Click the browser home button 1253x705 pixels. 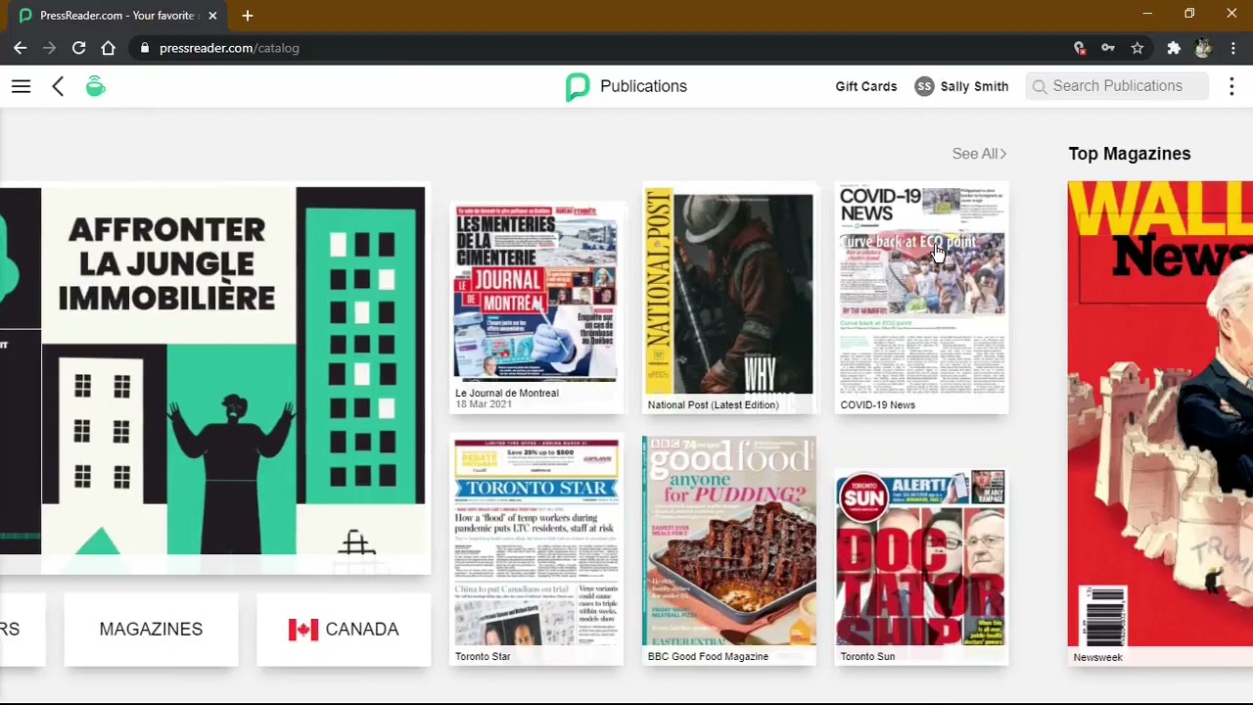108,47
